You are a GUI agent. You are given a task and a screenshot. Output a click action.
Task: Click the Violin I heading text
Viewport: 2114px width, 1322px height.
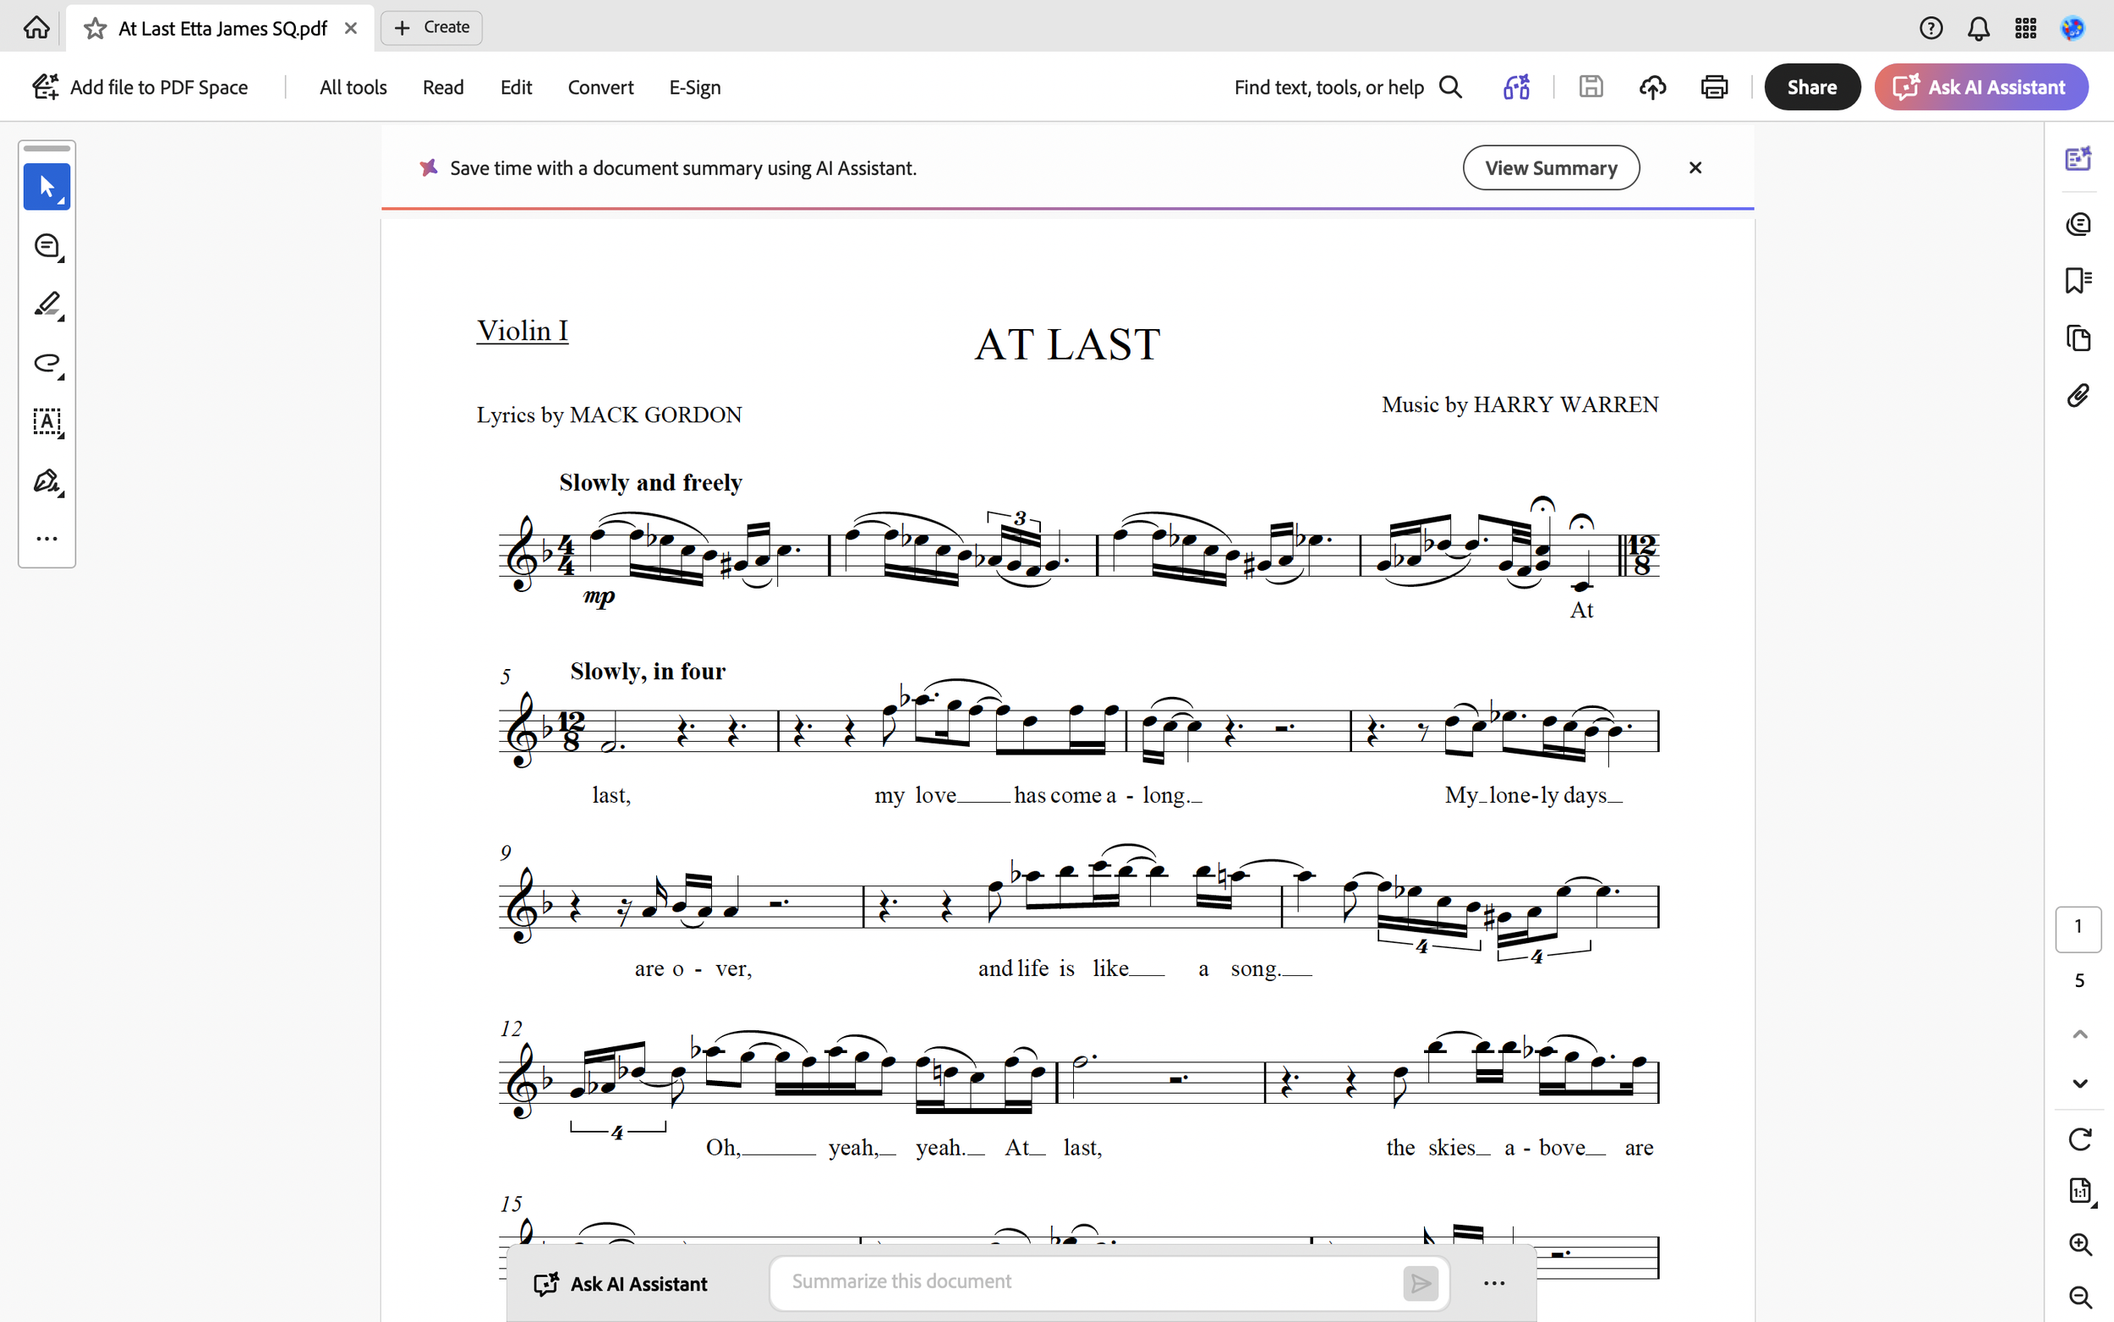(x=522, y=331)
